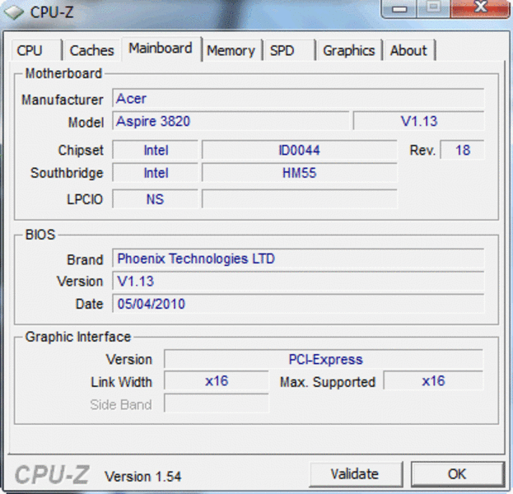Click the empty LPCIO model field
The width and height of the screenshot is (513, 494).
coord(300,198)
